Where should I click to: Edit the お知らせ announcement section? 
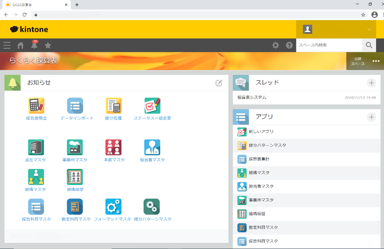(219, 83)
